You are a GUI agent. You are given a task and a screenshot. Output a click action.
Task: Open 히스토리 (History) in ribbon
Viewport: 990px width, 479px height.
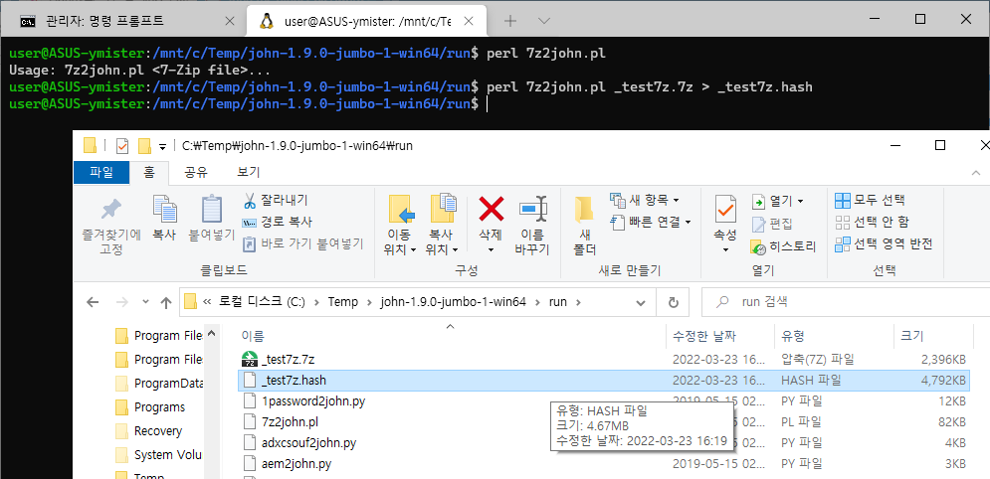tap(783, 246)
